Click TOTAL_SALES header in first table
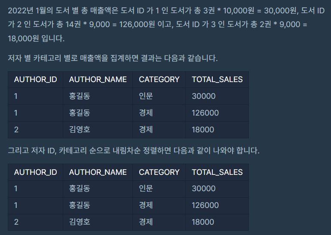The width and height of the screenshot is (331, 235). pyautogui.click(x=217, y=79)
